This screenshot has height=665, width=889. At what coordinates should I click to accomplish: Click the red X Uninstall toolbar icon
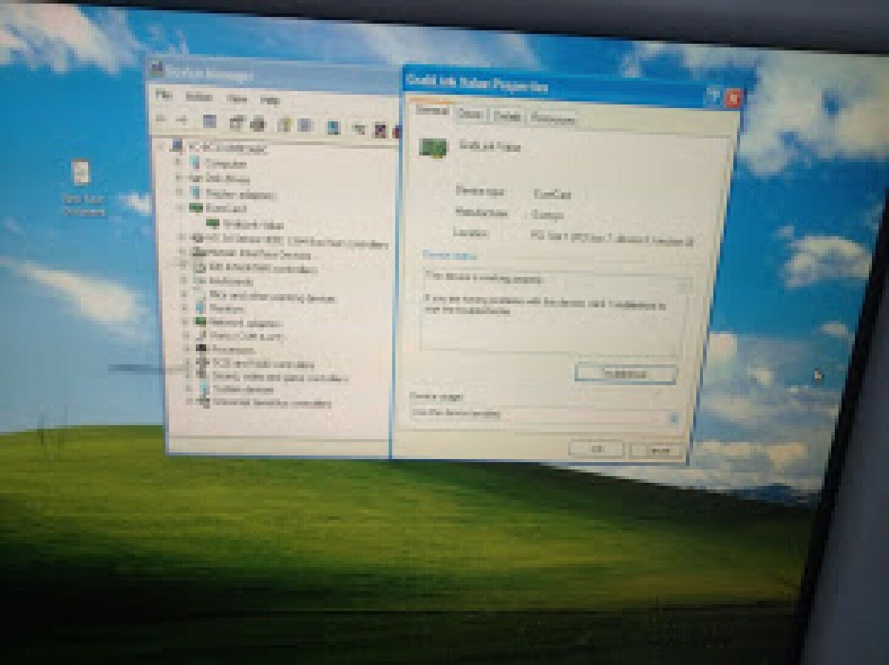click(x=380, y=130)
